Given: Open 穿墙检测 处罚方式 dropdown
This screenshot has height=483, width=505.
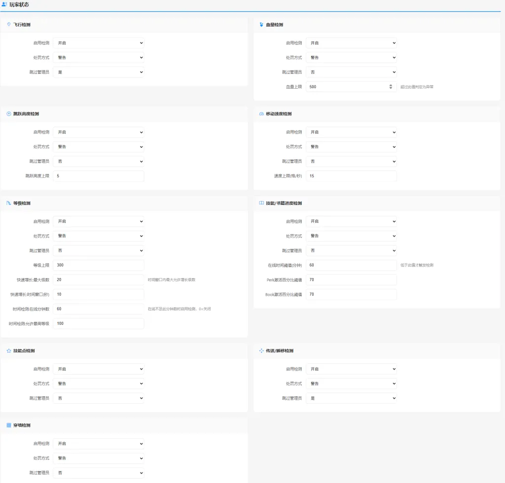Looking at the screenshot, I should point(99,458).
